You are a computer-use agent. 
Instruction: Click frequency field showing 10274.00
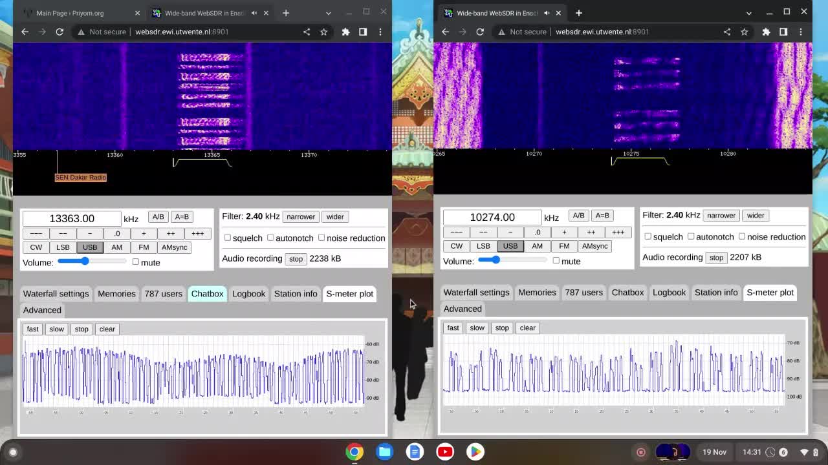click(492, 217)
